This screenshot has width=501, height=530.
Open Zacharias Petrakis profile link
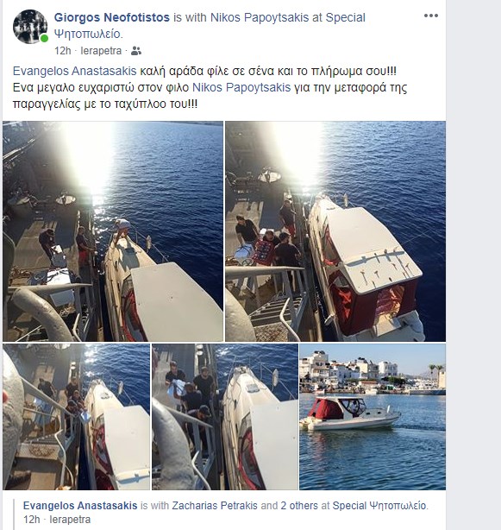[215, 506]
